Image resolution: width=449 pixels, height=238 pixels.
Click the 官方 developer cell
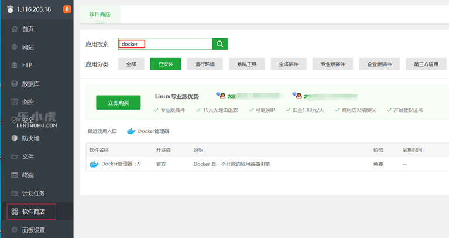(161, 164)
